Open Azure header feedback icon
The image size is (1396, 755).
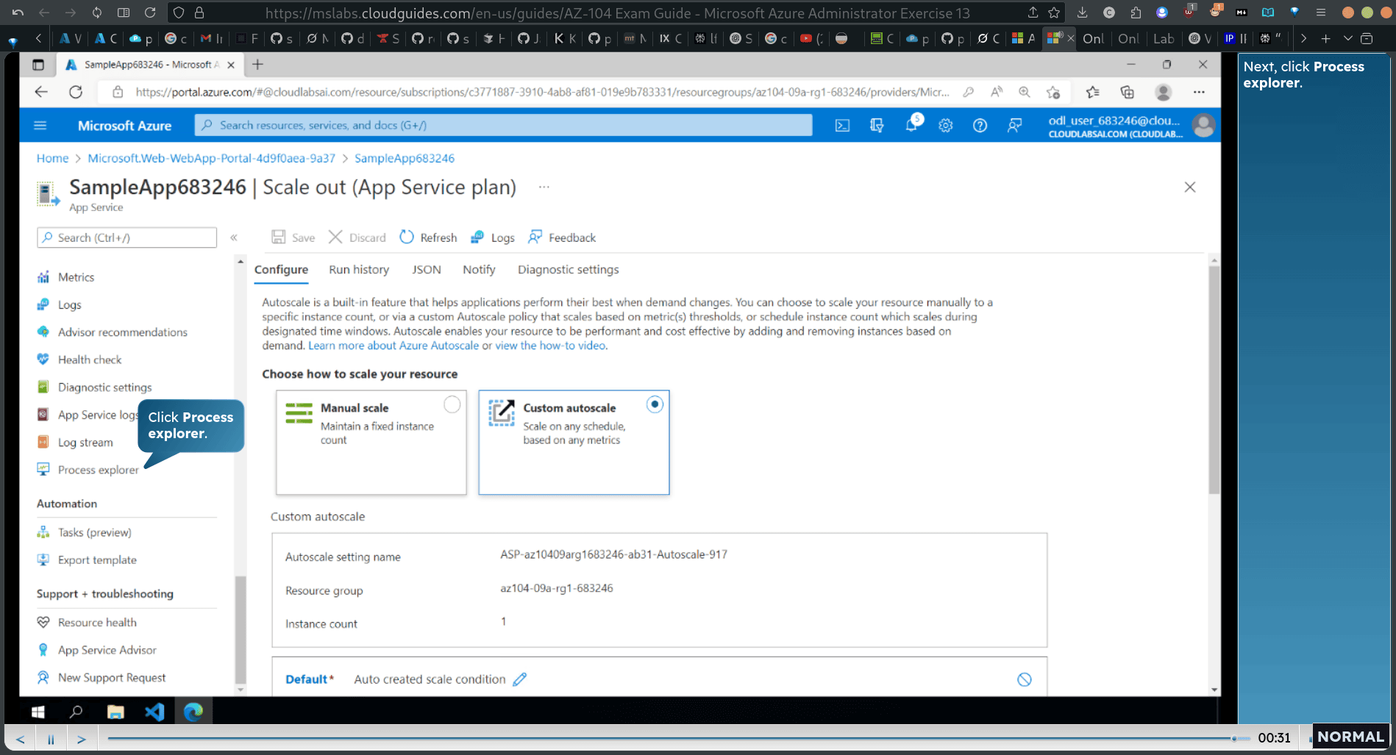[x=1014, y=126]
